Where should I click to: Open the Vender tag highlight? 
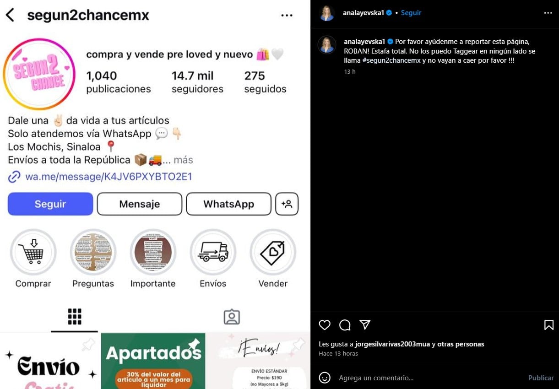273,252
